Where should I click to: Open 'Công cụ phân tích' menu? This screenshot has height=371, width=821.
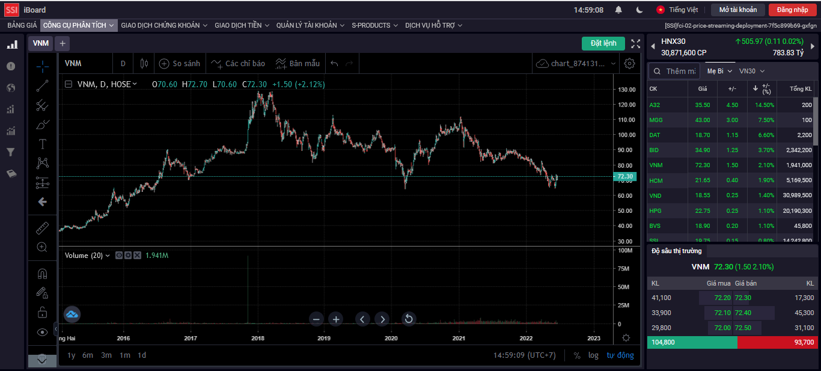(78, 25)
